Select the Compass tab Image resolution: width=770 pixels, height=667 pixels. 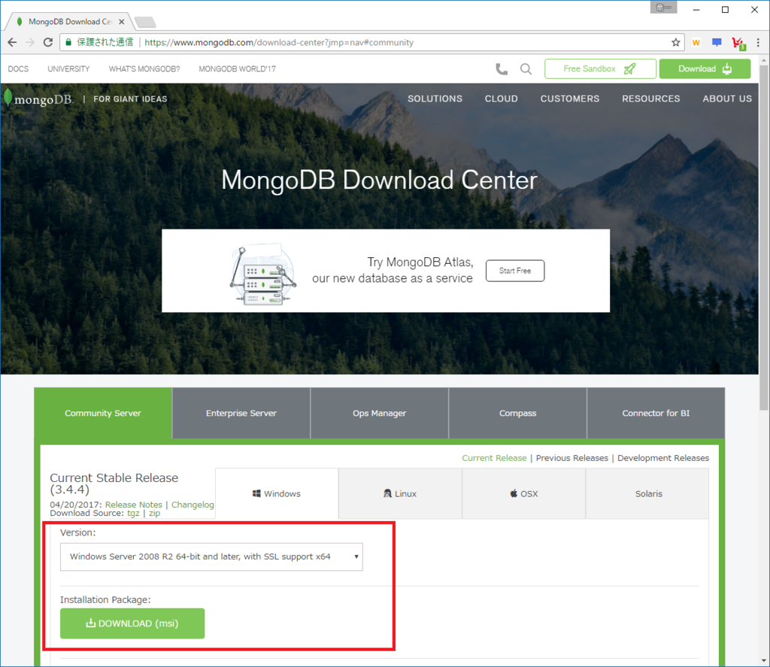(x=517, y=413)
